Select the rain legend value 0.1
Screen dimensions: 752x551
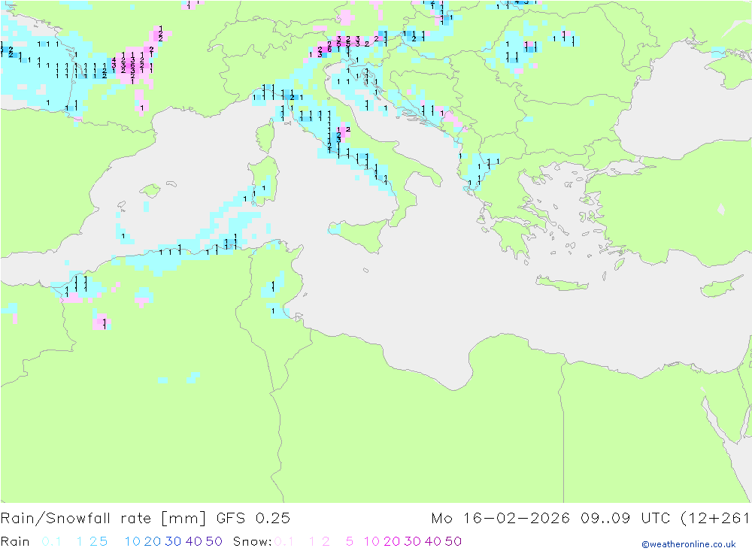point(51,541)
